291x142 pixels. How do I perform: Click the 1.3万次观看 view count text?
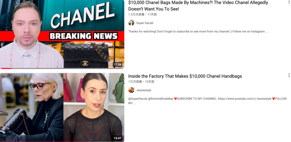click(136, 14)
